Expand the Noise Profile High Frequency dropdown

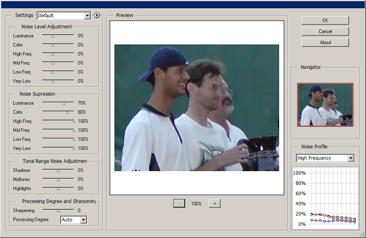(x=325, y=158)
